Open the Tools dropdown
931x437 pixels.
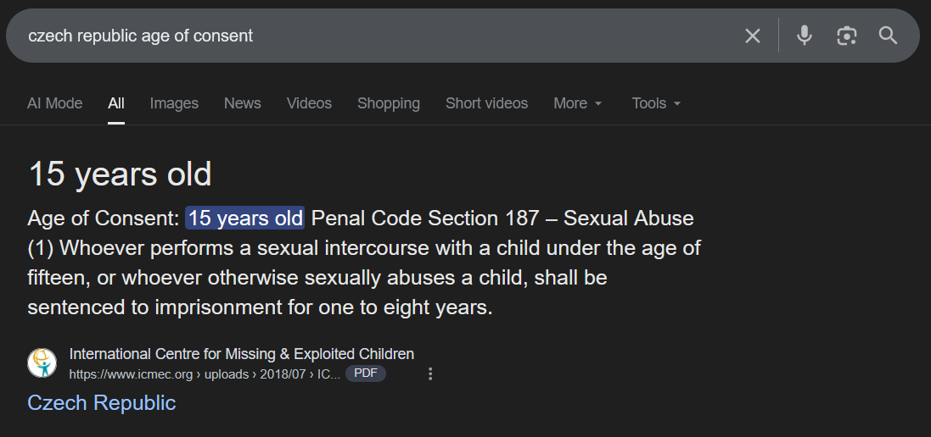656,103
